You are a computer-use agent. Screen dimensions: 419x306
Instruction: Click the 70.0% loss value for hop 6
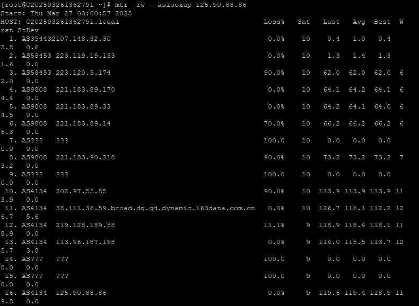[274, 123]
